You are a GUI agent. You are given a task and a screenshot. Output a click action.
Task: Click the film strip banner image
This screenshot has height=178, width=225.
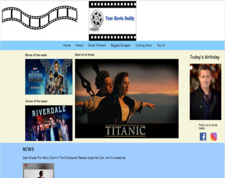[40, 18]
